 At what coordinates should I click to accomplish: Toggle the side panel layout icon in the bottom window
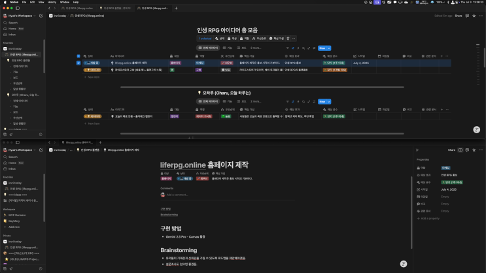[x=460, y=150]
